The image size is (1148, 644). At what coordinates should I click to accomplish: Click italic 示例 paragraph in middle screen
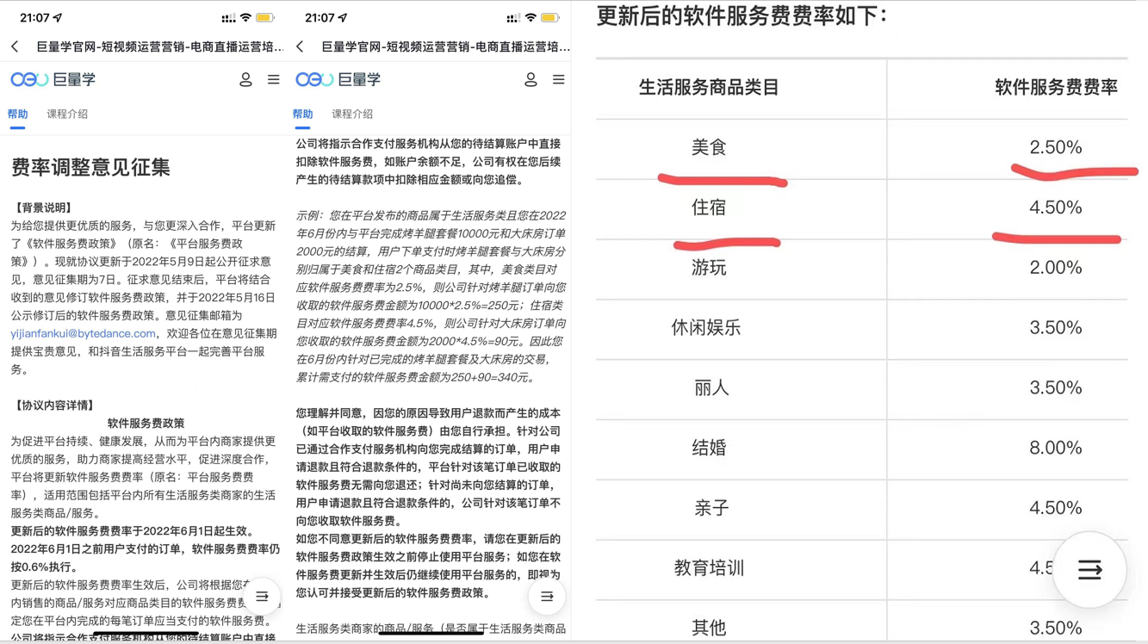pyautogui.click(x=431, y=296)
